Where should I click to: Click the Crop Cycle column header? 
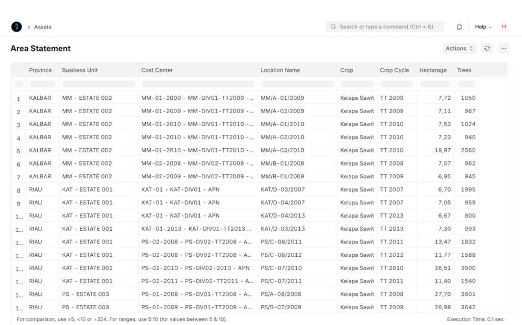[395, 70]
